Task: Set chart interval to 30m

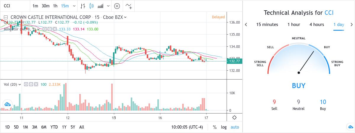Action: (46, 6)
